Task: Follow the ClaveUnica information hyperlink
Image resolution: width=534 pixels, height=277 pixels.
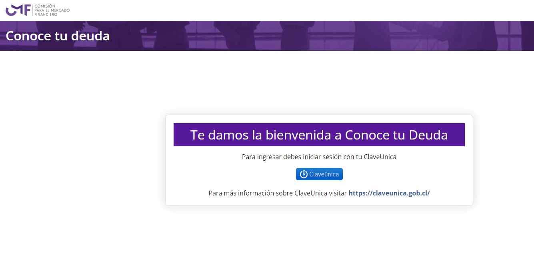Action: pyautogui.click(x=389, y=193)
